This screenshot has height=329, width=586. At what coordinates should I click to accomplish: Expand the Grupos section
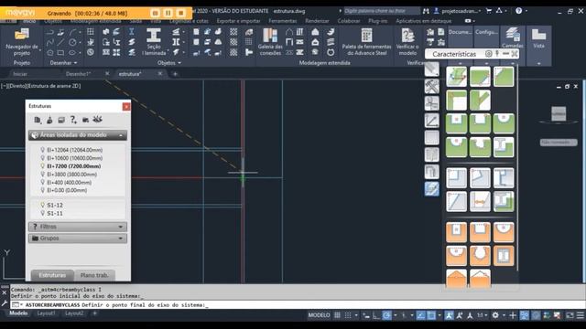click(x=78, y=238)
